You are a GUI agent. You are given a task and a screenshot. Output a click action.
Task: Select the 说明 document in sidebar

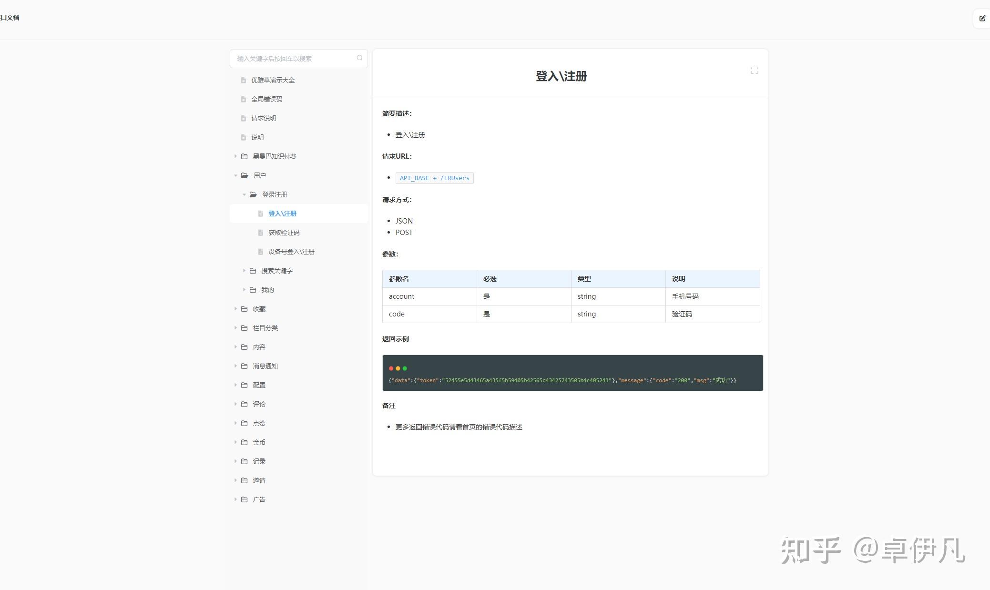pyautogui.click(x=257, y=137)
